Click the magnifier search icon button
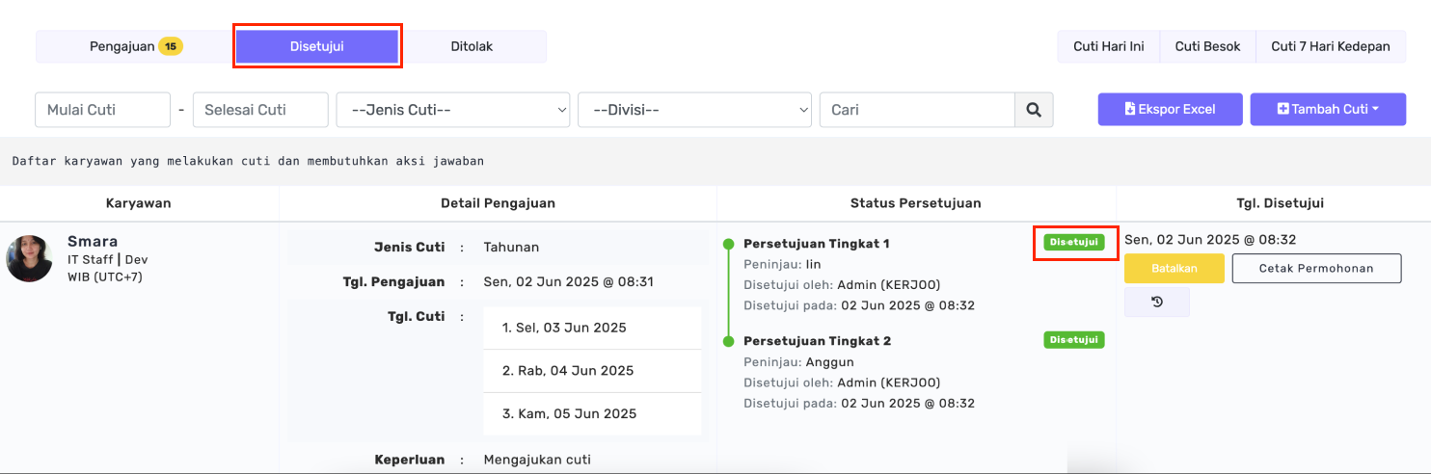Viewport: 1431px width, 474px height. [1034, 110]
